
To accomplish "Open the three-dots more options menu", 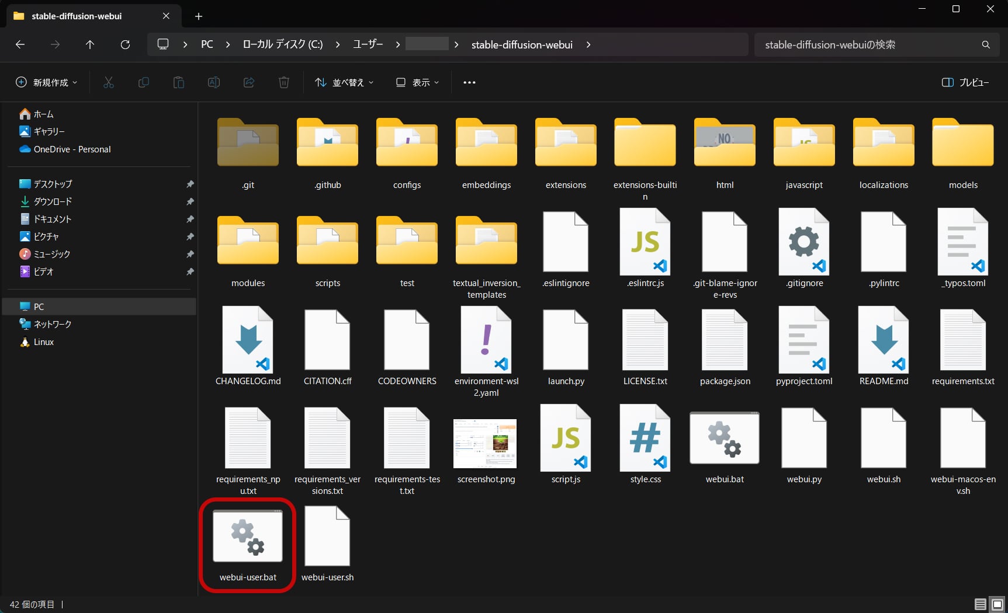I will pyautogui.click(x=469, y=82).
